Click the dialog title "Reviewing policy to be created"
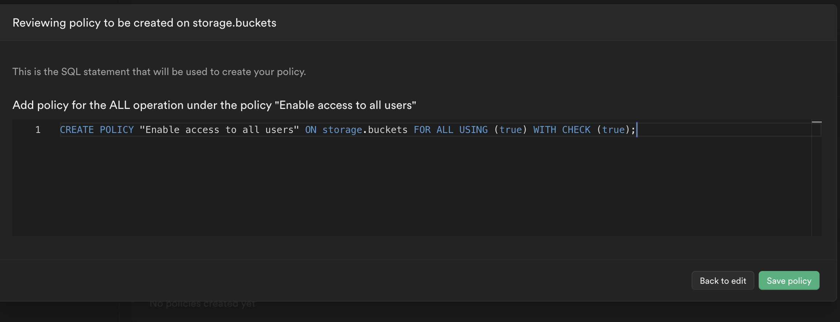The height and width of the screenshot is (322, 840). [x=144, y=23]
